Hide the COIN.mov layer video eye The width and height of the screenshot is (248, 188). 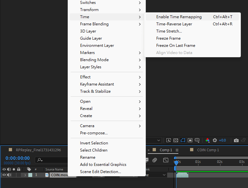tap(4, 175)
